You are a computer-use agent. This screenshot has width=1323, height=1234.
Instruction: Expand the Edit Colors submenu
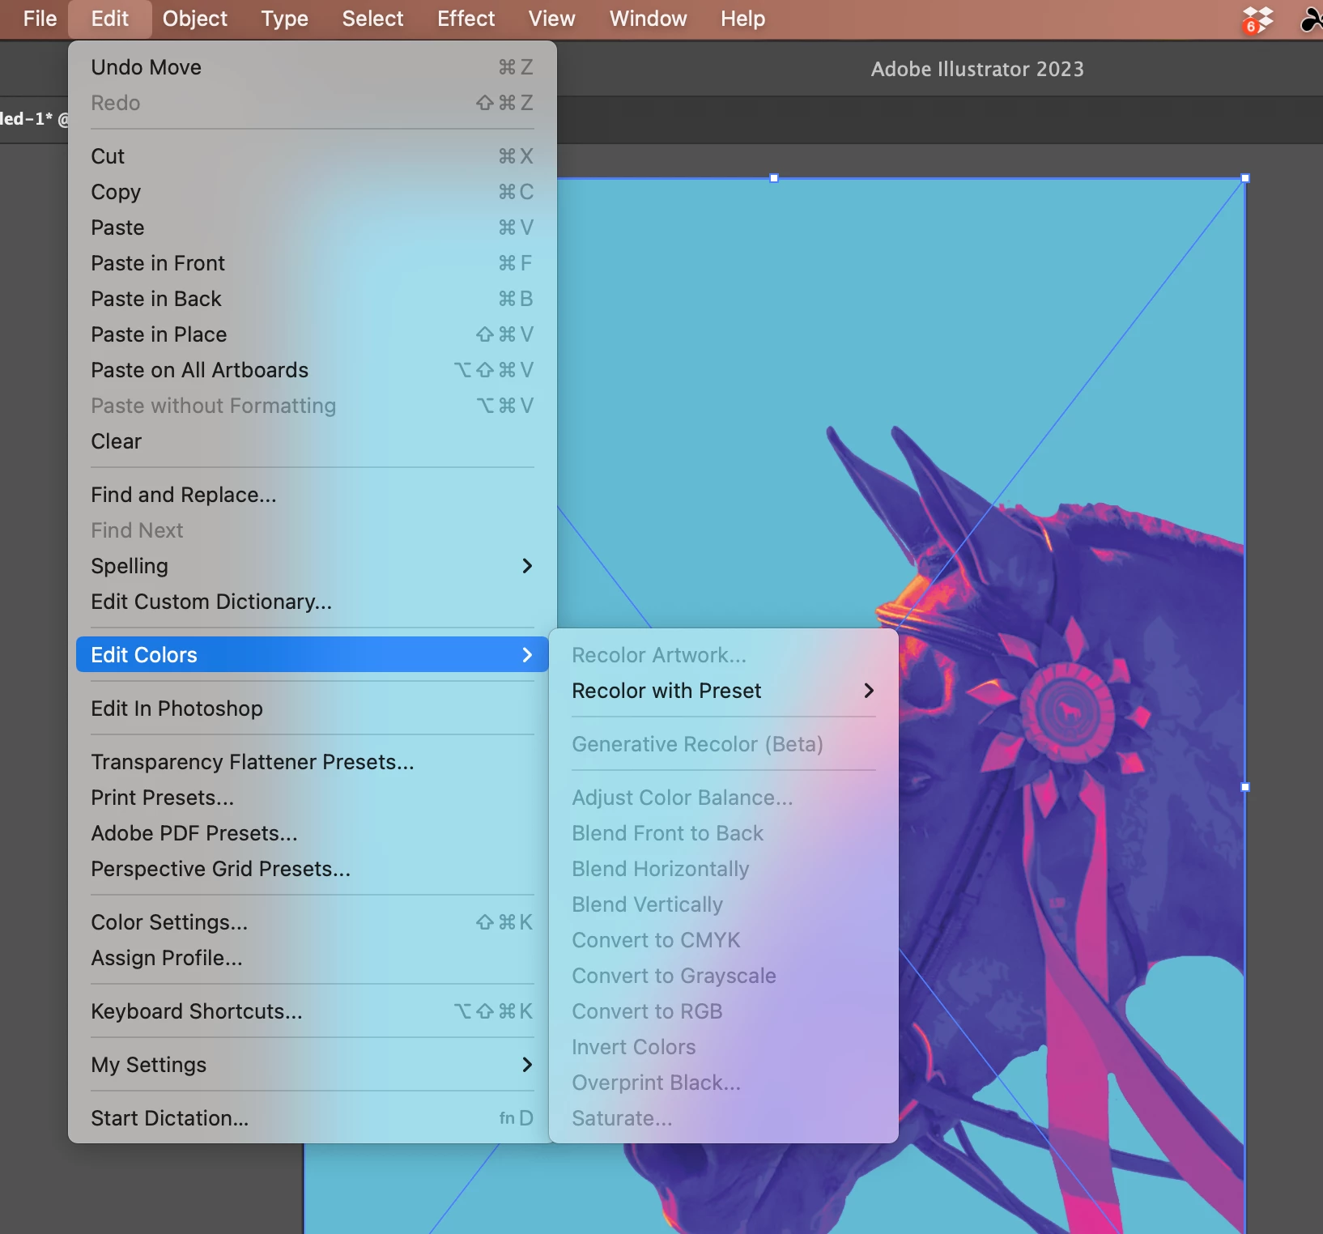click(312, 655)
